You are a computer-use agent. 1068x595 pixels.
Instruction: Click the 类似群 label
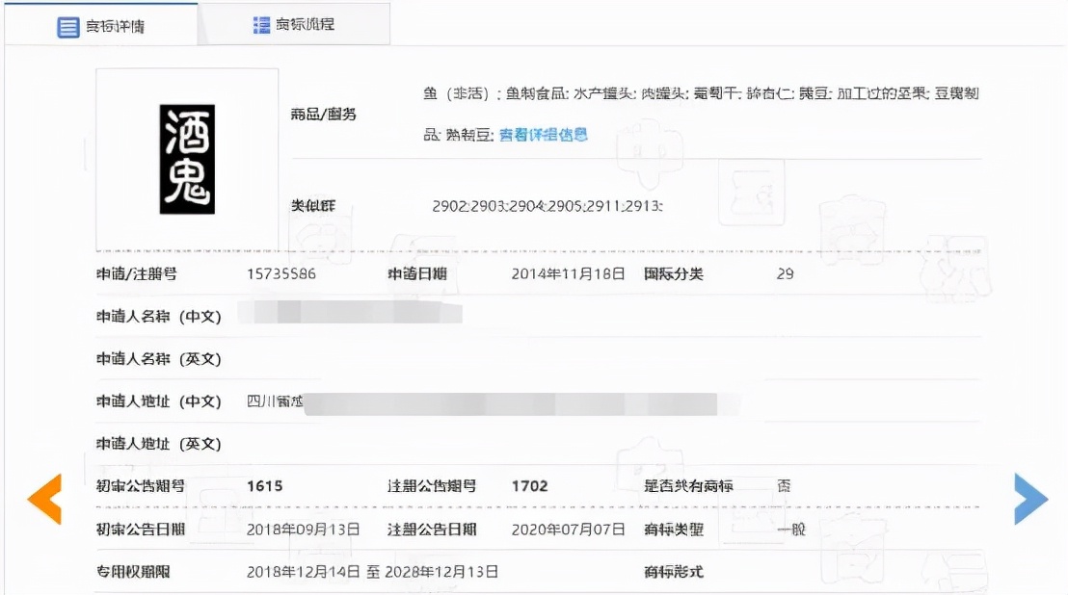tap(313, 205)
